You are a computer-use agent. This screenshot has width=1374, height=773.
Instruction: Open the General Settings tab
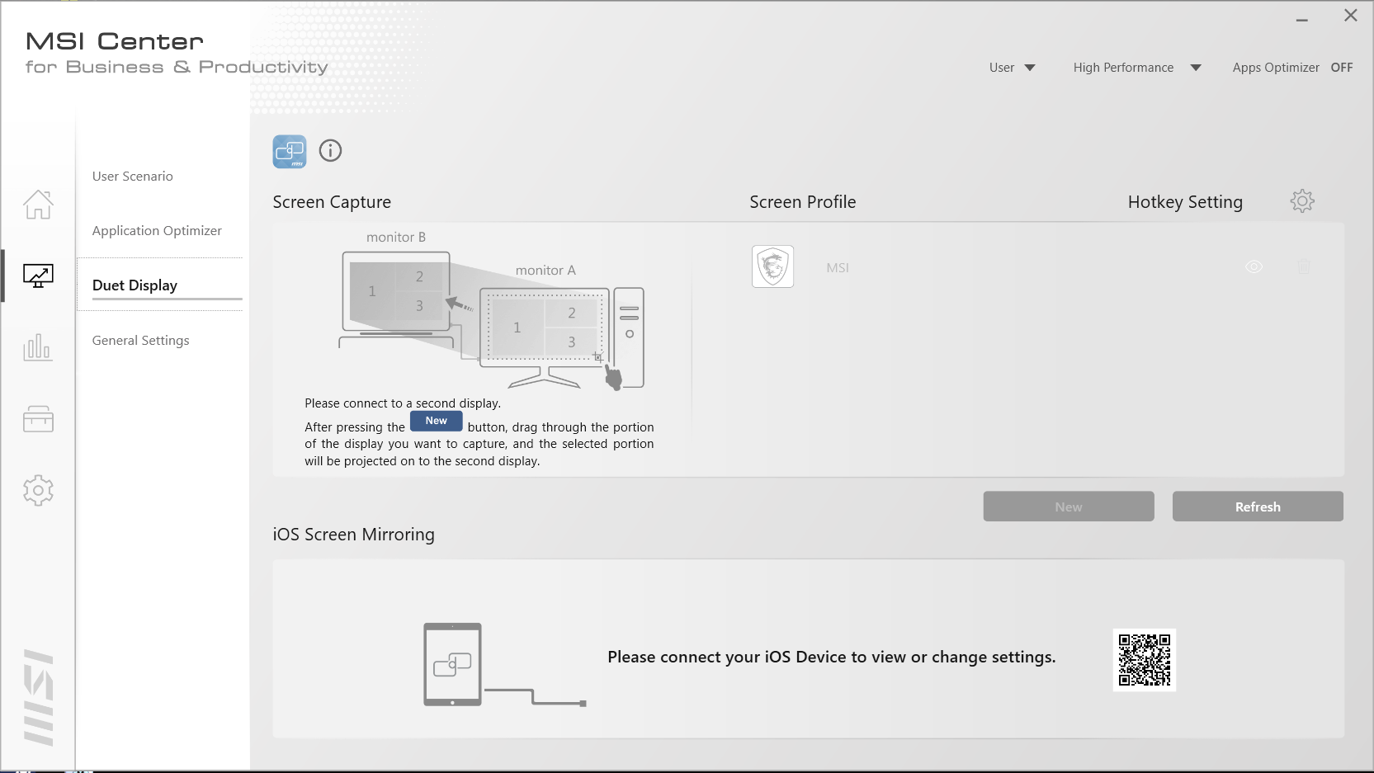pyautogui.click(x=141, y=341)
